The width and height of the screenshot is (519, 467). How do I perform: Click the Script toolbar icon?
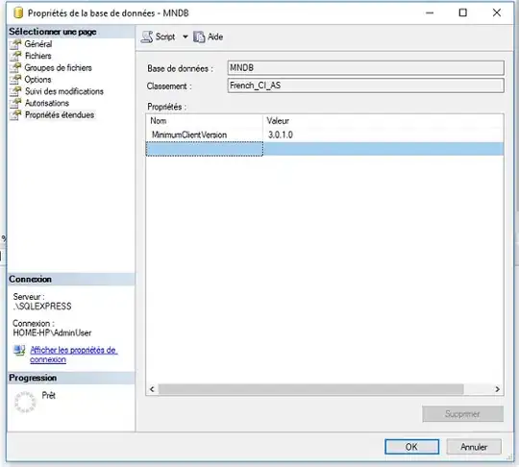click(x=147, y=37)
